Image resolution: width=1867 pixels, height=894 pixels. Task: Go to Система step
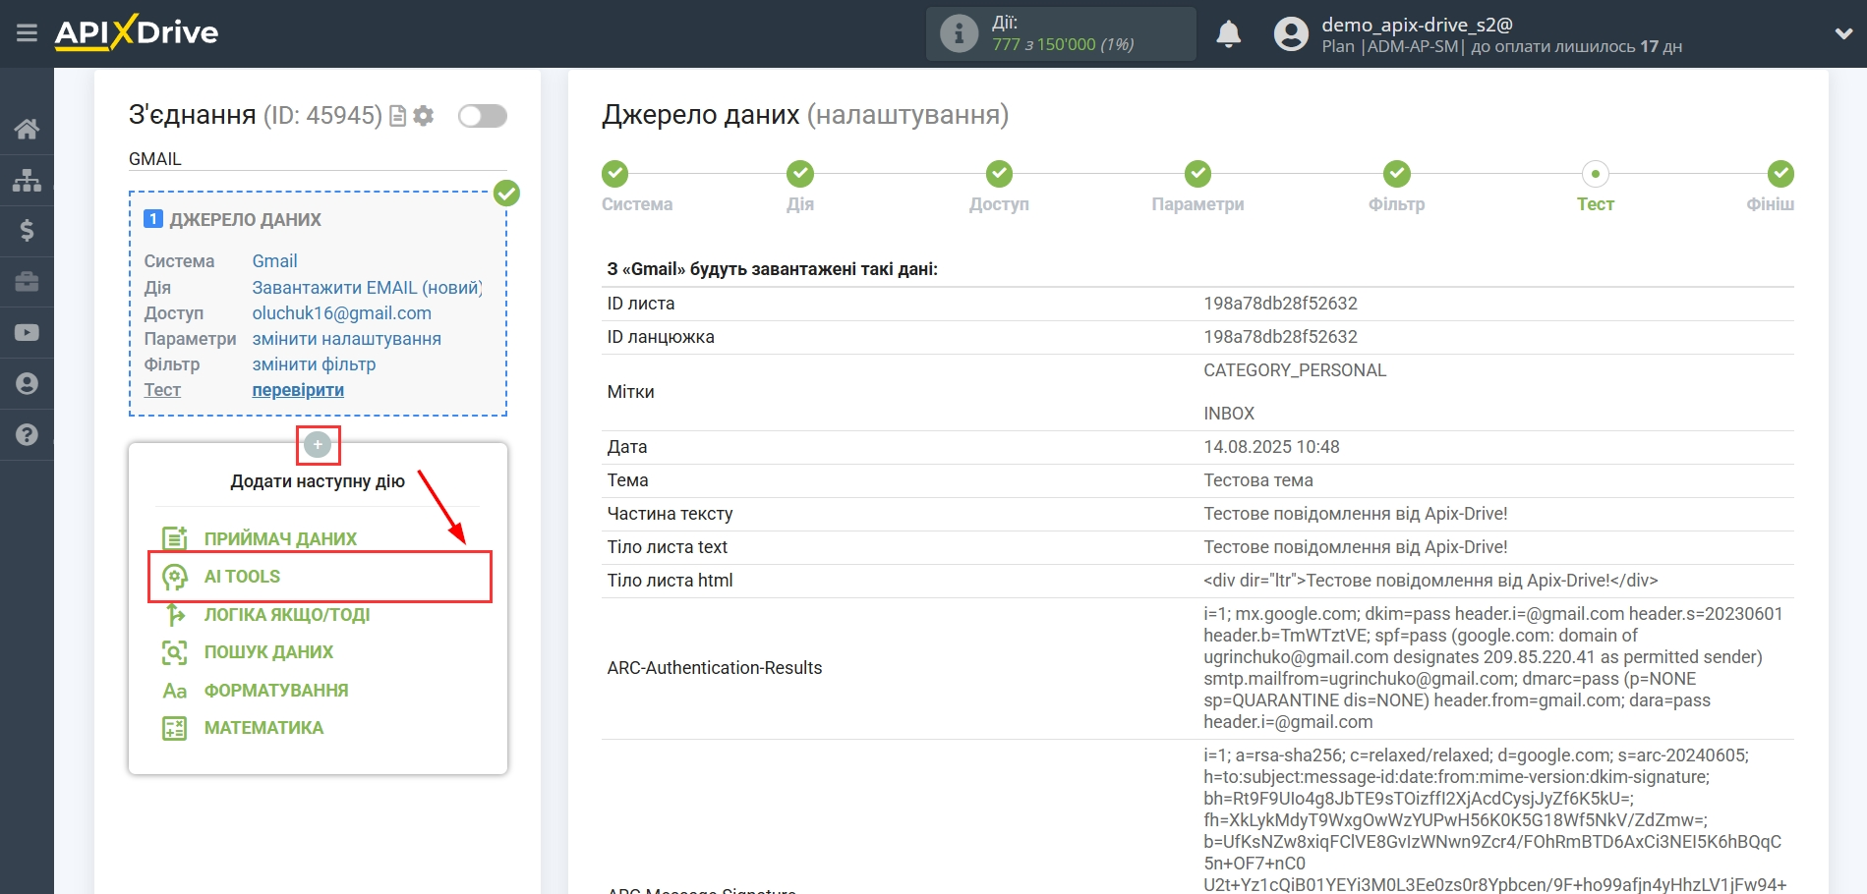[615, 174]
